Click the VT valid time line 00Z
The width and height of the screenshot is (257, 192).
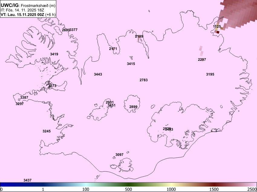28,14
